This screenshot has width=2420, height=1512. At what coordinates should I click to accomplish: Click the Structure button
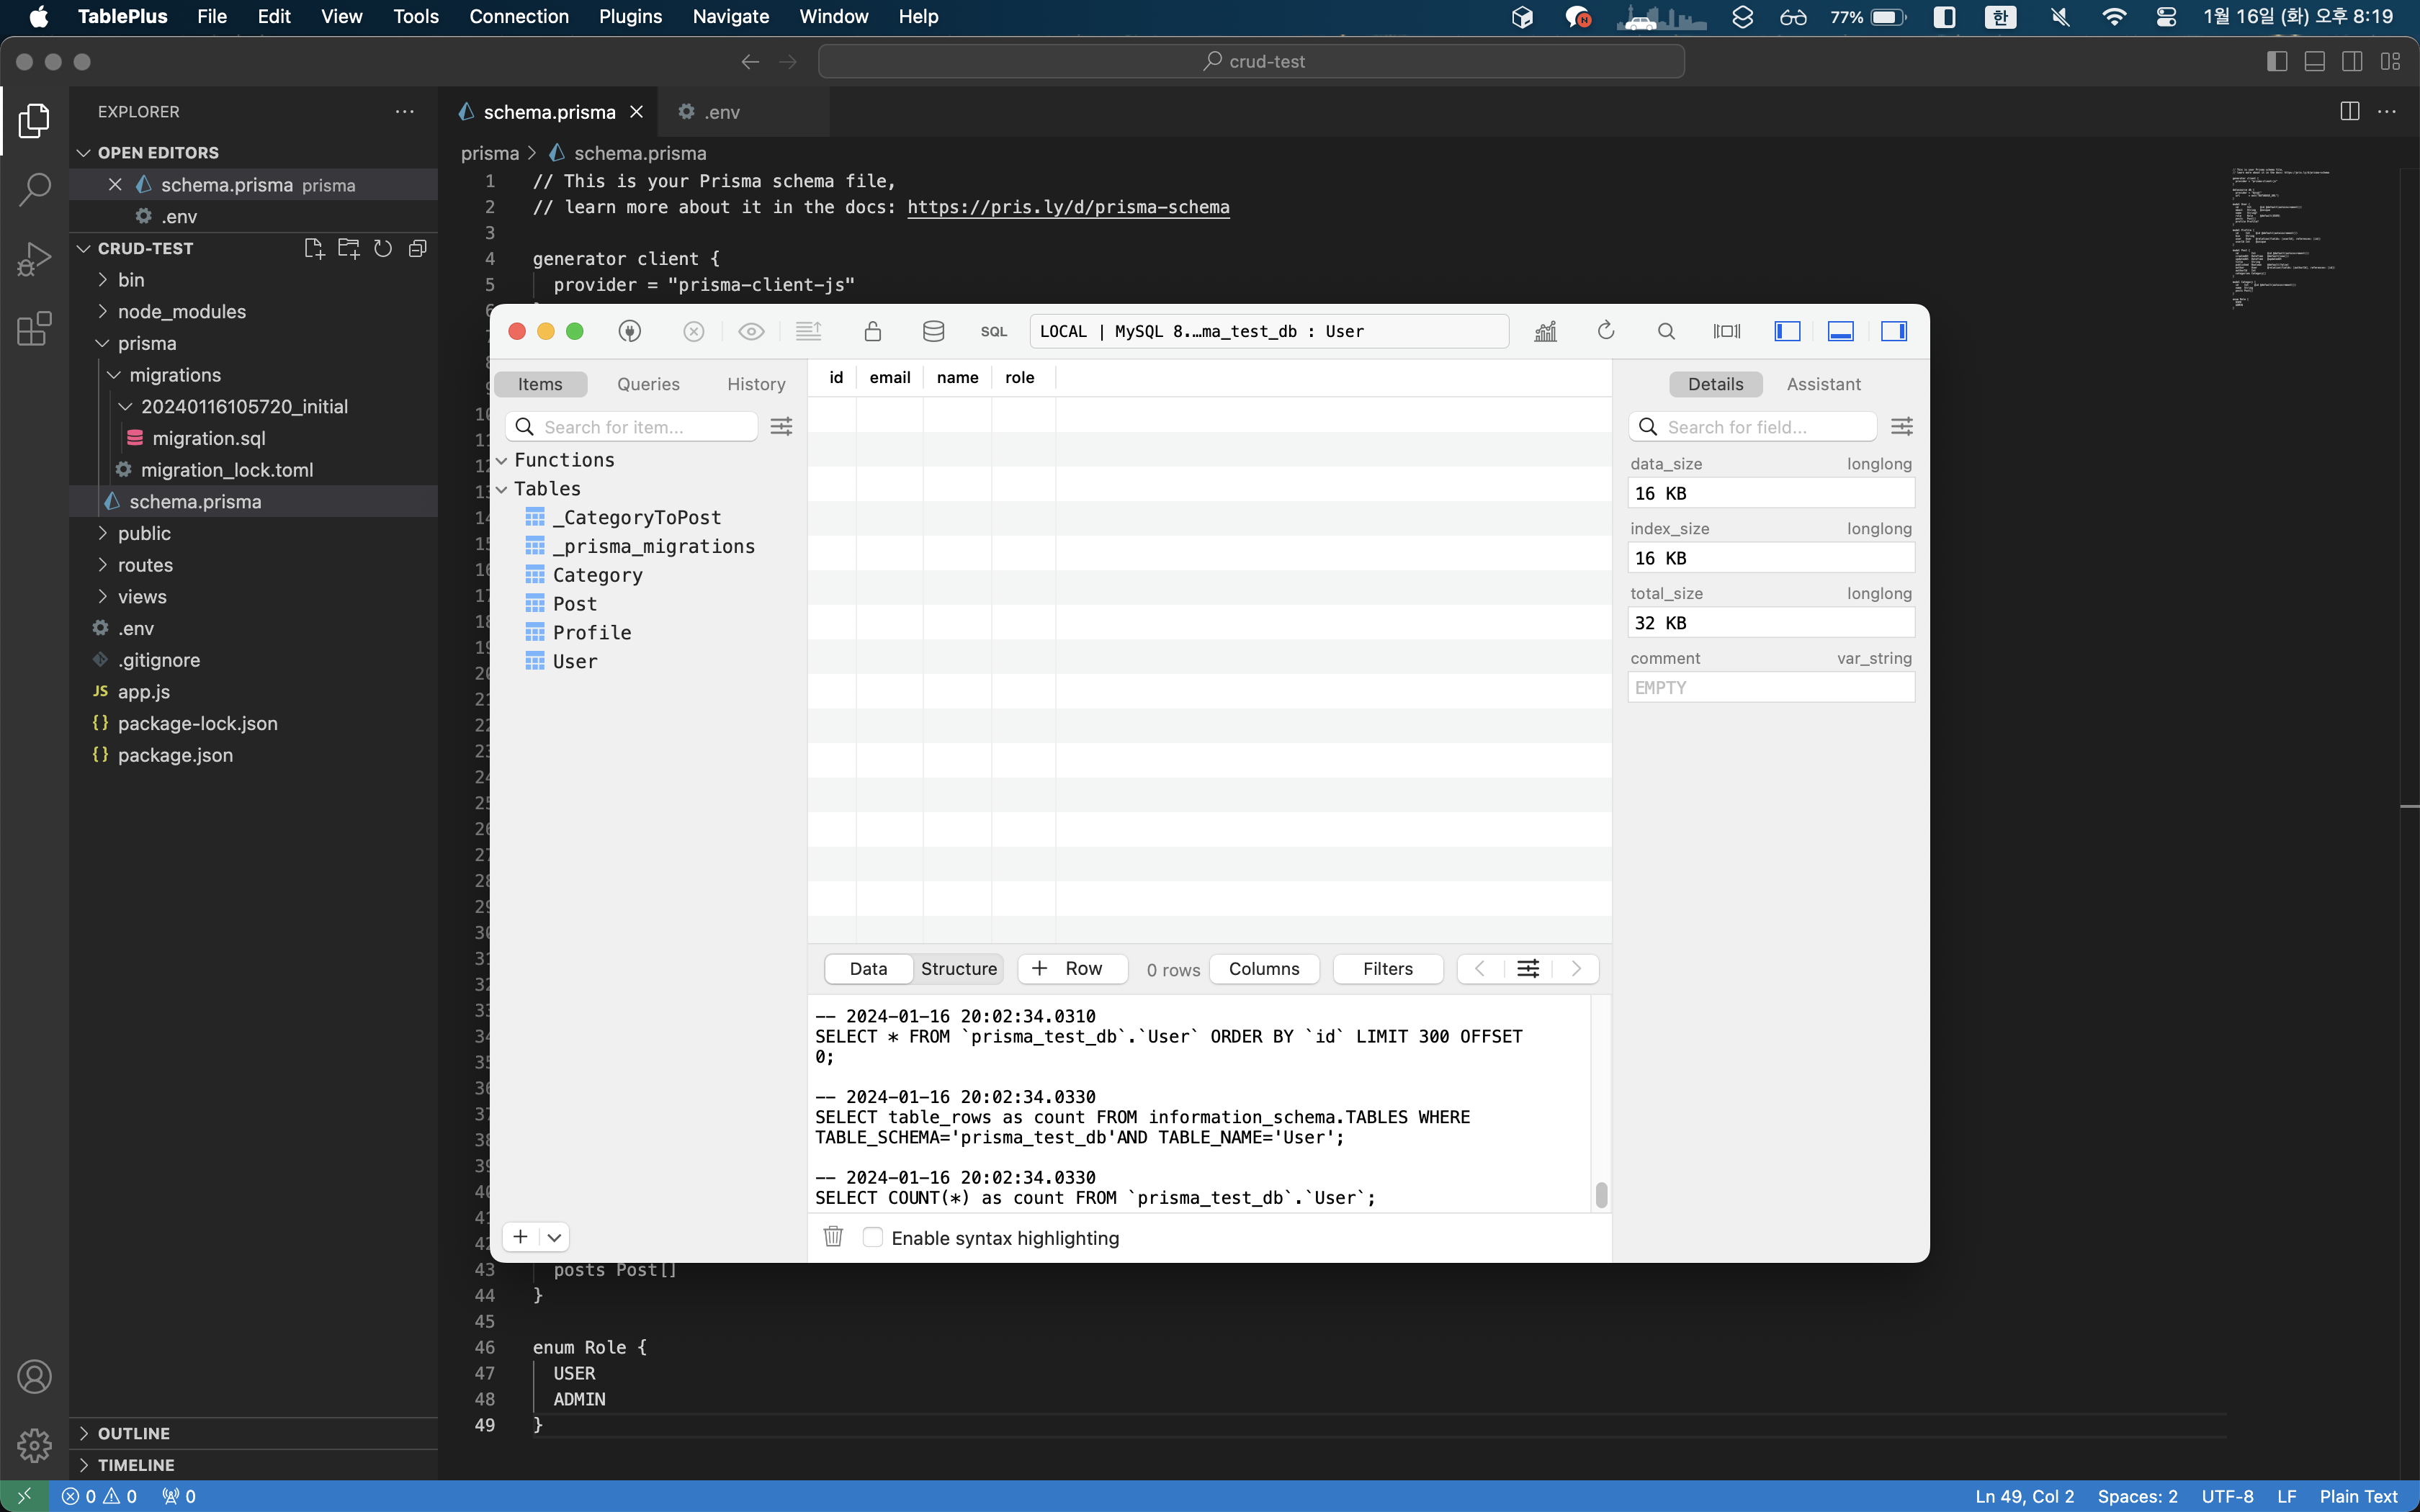coord(958,968)
